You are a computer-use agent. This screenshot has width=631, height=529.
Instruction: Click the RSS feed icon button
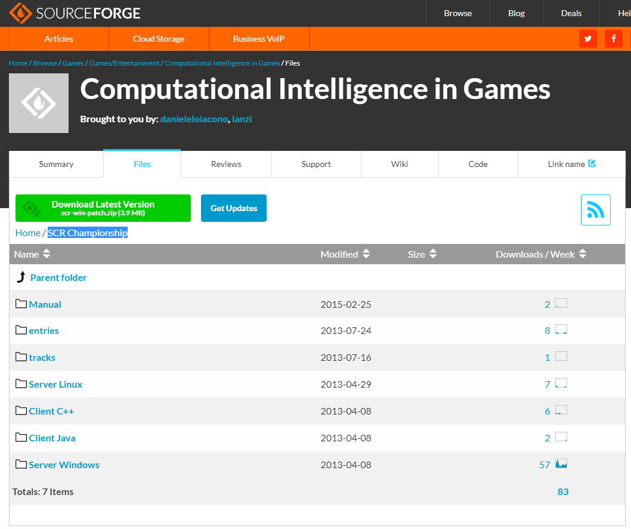596,210
